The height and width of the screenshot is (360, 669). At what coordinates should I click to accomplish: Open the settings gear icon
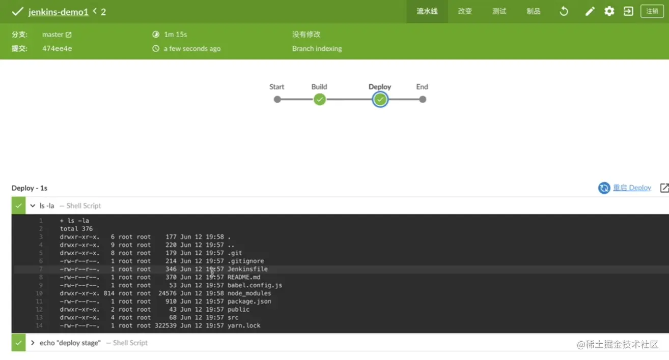tap(609, 11)
